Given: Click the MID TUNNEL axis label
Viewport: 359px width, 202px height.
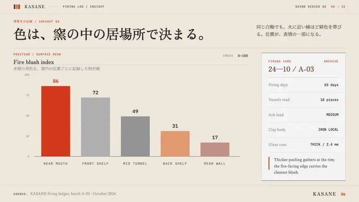Looking at the screenshot, I should pos(136,163).
